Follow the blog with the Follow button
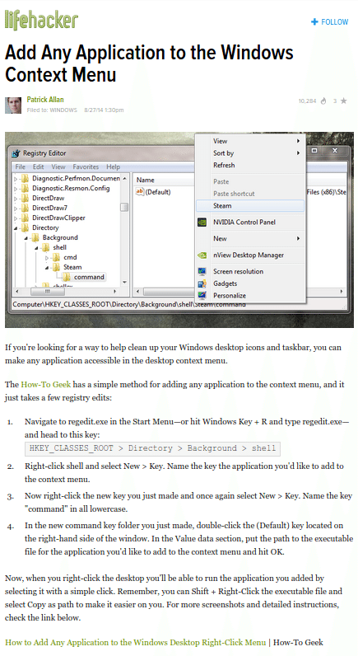The image size is (358, 656). coord(329,21)
